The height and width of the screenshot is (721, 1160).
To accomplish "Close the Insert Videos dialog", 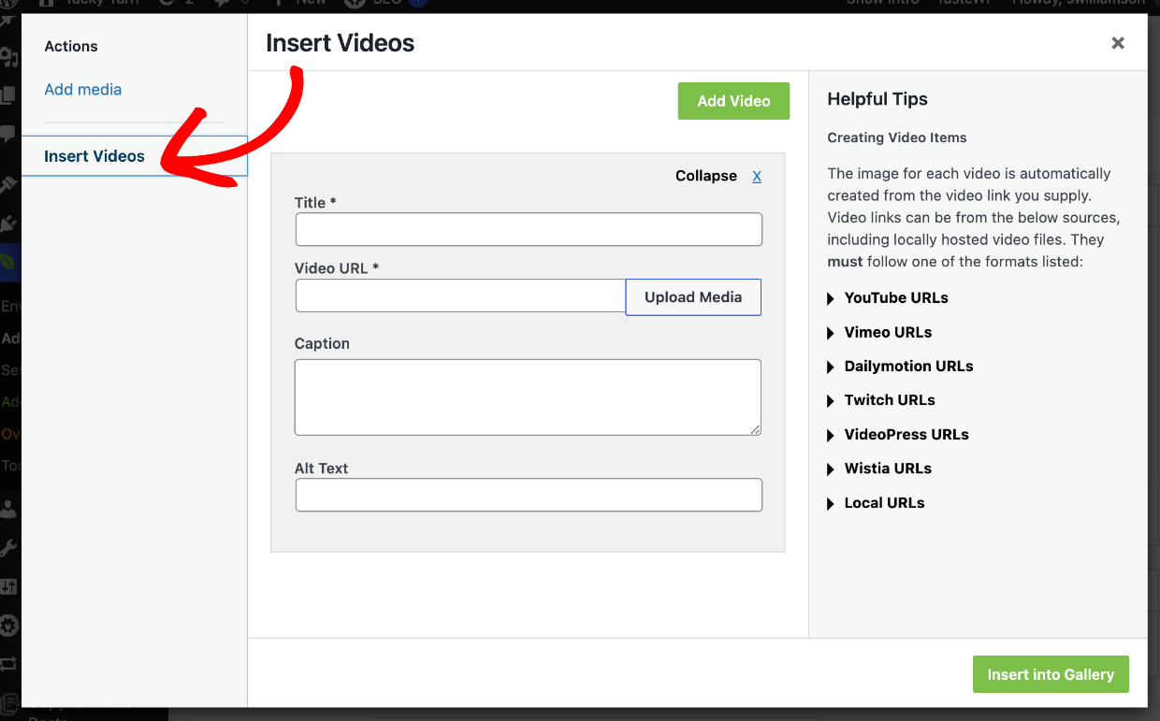I will [1118, 43].
